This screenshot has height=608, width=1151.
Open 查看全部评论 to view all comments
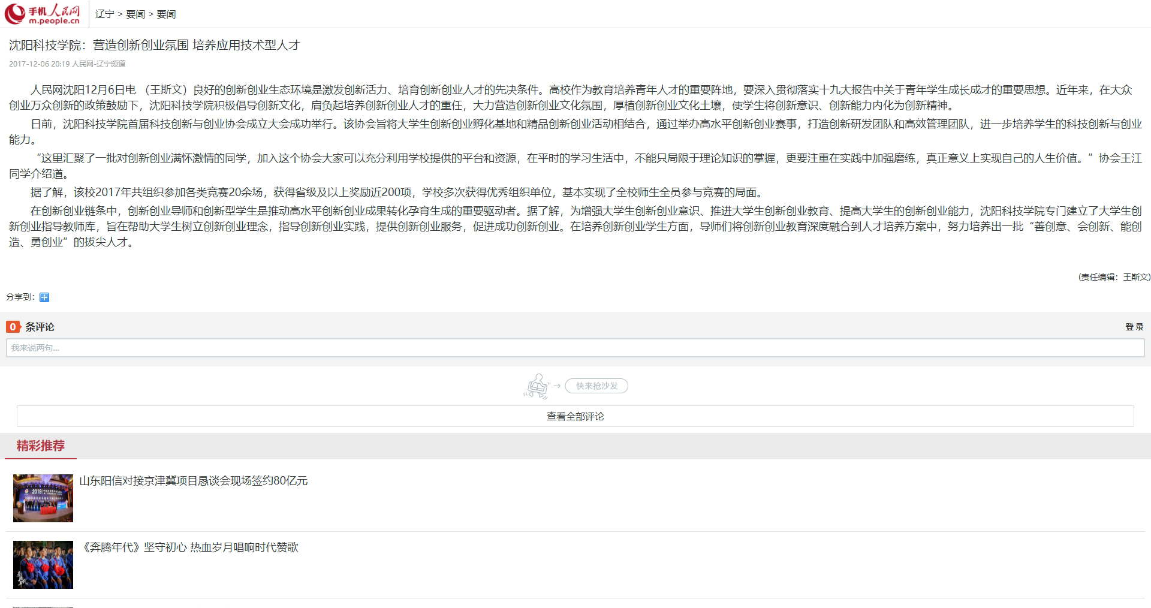coord(575,416)
